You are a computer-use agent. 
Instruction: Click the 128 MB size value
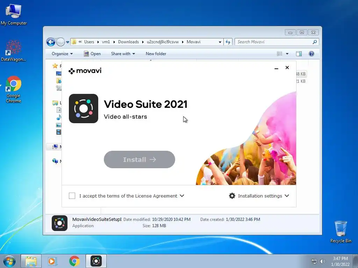(159, 226)
